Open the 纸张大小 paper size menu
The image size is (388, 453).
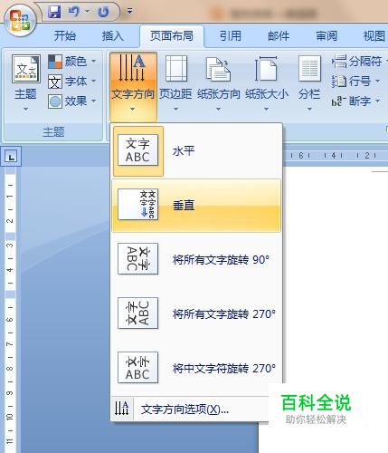[x=267, y=83]
